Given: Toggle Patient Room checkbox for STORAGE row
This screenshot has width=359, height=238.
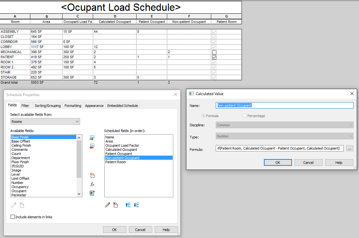Looking at the screenshot, I should point(214,78).
